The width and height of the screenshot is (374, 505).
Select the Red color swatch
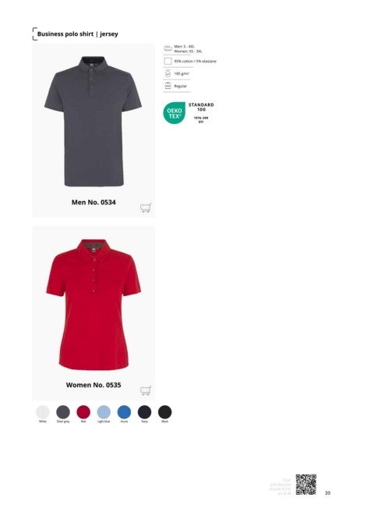click(83, 412)
